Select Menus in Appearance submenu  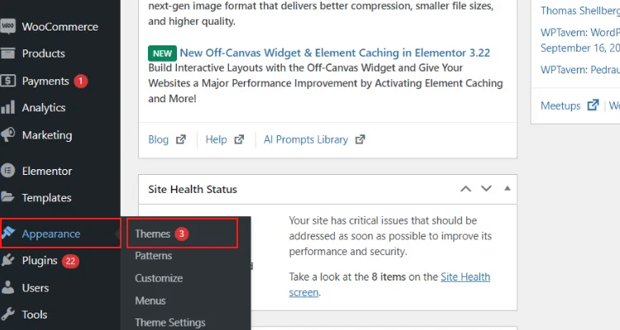[150, 301]
